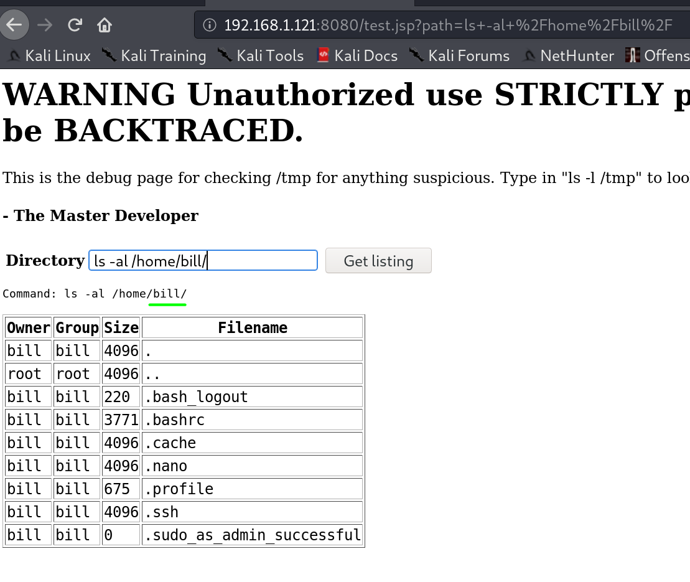Click the Filename column header
This screenshot has width=690, height=582.
click(252, 327)
